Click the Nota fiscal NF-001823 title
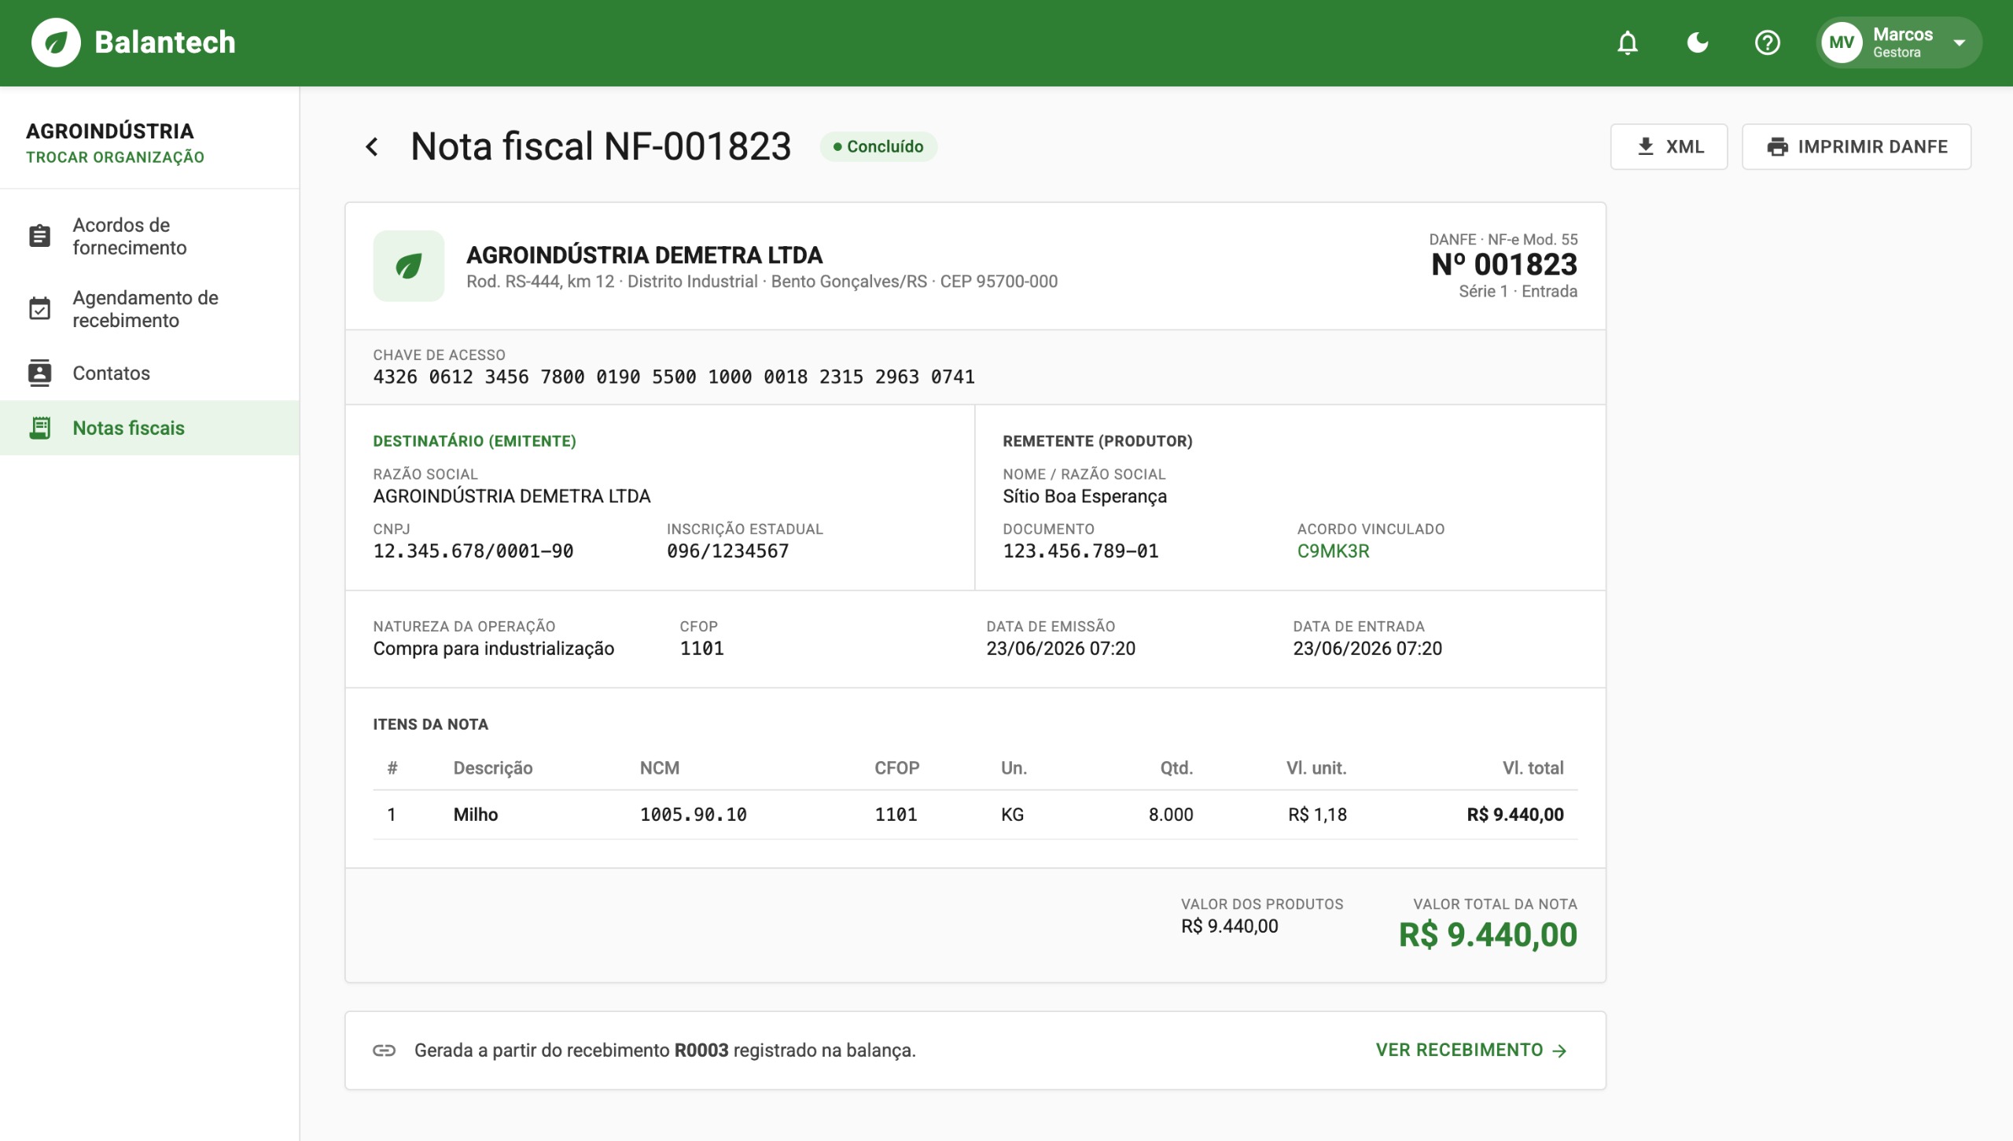Viewport: 2013px width, 1141px height. click(x=601, y=146)
